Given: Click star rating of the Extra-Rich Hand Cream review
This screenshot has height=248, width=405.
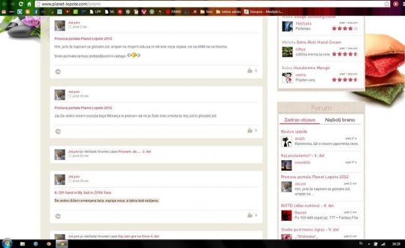Looking at the screenshot, I should pyautogui.click(x=345, y=54).
